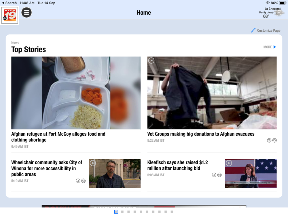This screenshot has width=288, height=216.
Task: Click gallery icon beside Wheelchair community story
Action: coord(84,181)
